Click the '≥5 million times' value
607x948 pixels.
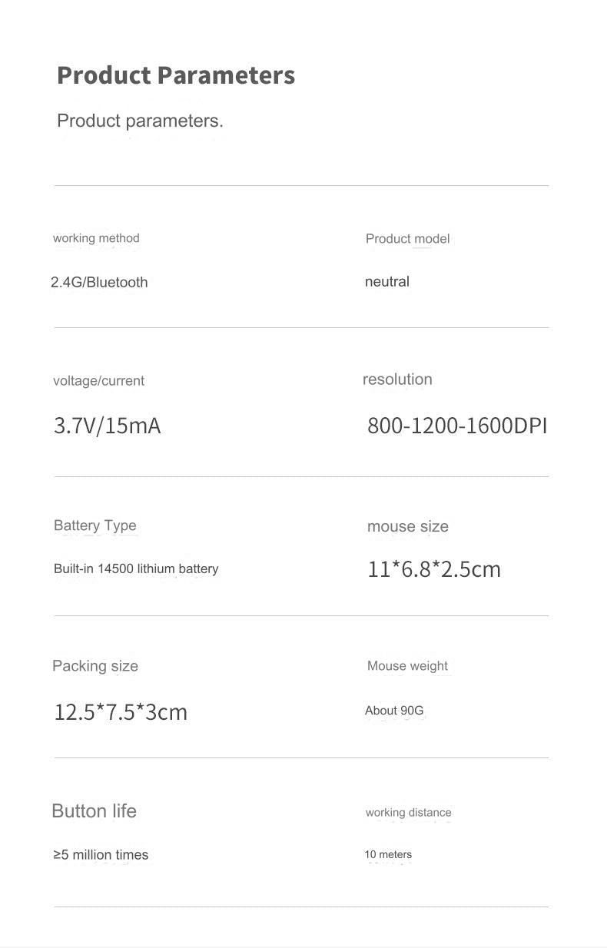tap(101, 855)
